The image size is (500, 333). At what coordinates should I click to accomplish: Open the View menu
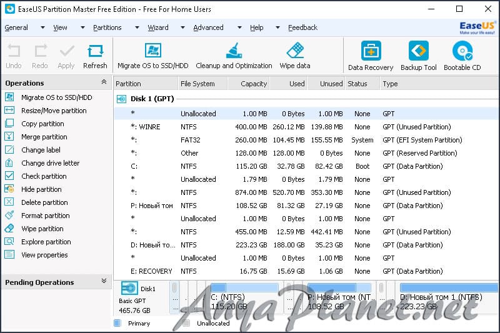pyautogui.click(x=60, y=27)
